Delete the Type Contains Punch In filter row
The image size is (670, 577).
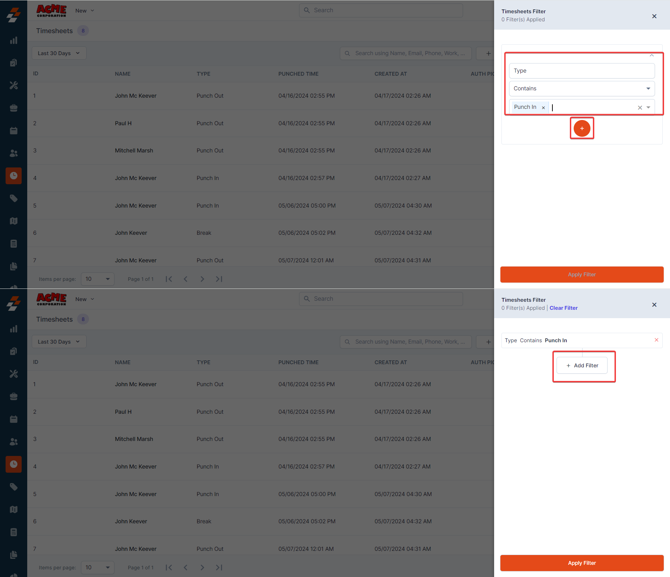656,340
